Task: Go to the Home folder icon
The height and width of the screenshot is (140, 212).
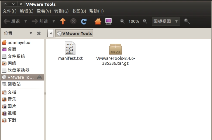Action: (x=98, y=21)
